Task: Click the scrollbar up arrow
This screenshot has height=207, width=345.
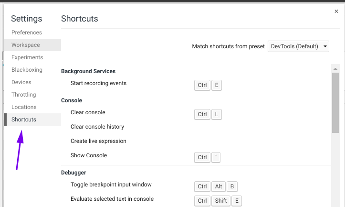Action: [x=335, y=69]
